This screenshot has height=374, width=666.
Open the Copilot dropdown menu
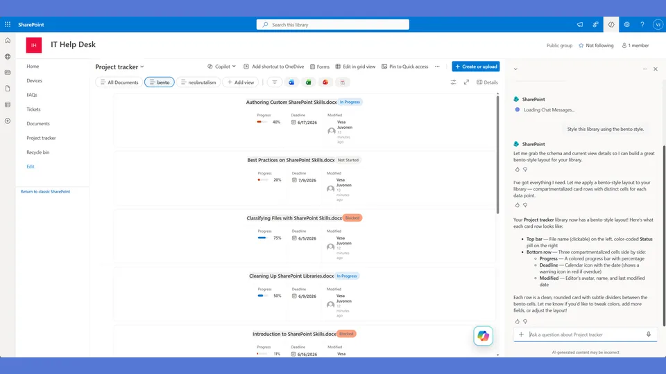(x=222, y=66)
